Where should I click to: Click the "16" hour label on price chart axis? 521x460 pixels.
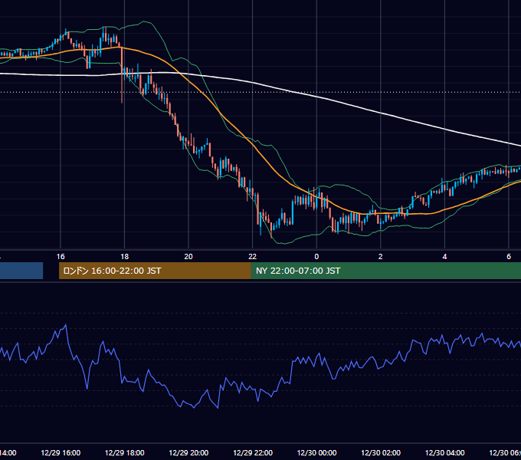pos(61,256)
